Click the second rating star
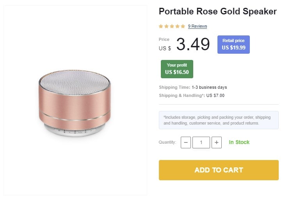Image resolution: width=292 pixels, height=197 pixels. tap(166, 26)
